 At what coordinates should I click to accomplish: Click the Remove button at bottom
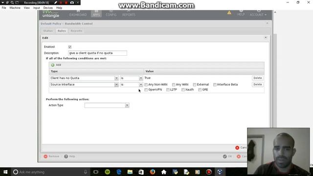(51, 156)
